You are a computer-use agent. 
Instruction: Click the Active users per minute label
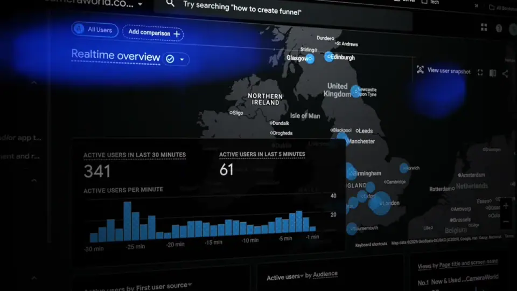[x=123, y=190]
